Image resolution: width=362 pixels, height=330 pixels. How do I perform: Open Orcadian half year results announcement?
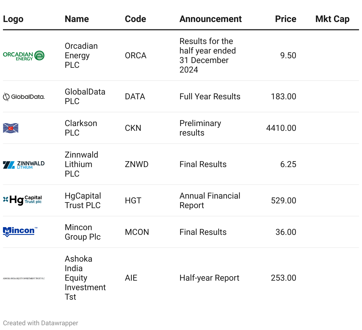pyautogui.click(x=207, y=56)
